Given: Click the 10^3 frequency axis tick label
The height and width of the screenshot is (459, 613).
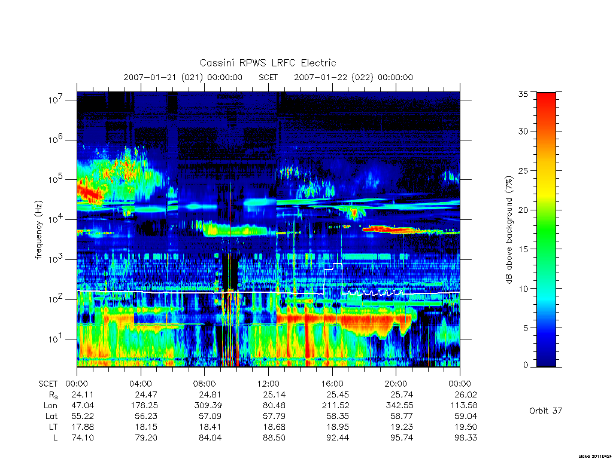Looking at the screenshot, I should [x=56, y=258].
